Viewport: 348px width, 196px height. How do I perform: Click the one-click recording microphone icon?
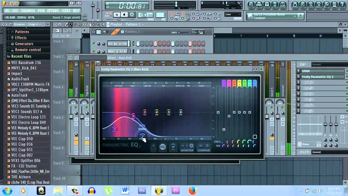pyautogui.click(x=326, y=5)
